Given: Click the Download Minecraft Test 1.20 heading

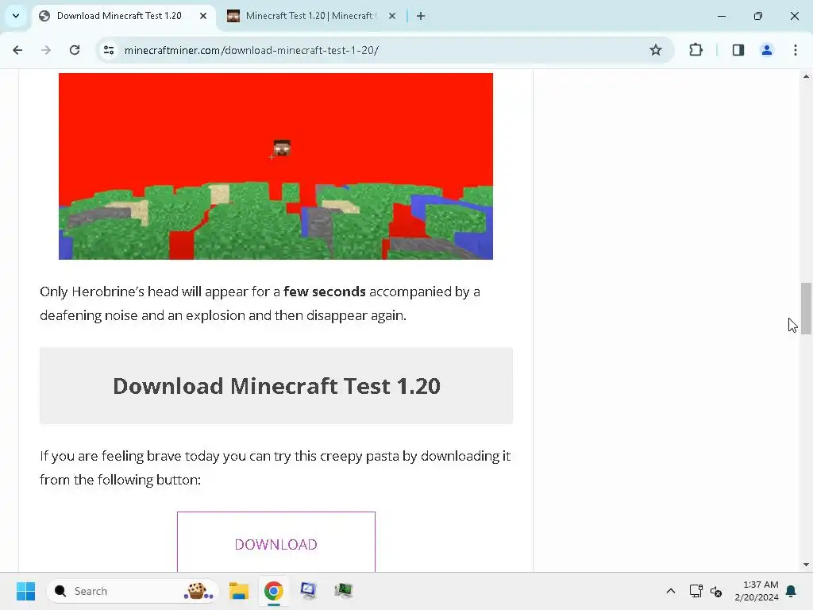Looking at the screenshot, I should point(276,386).
